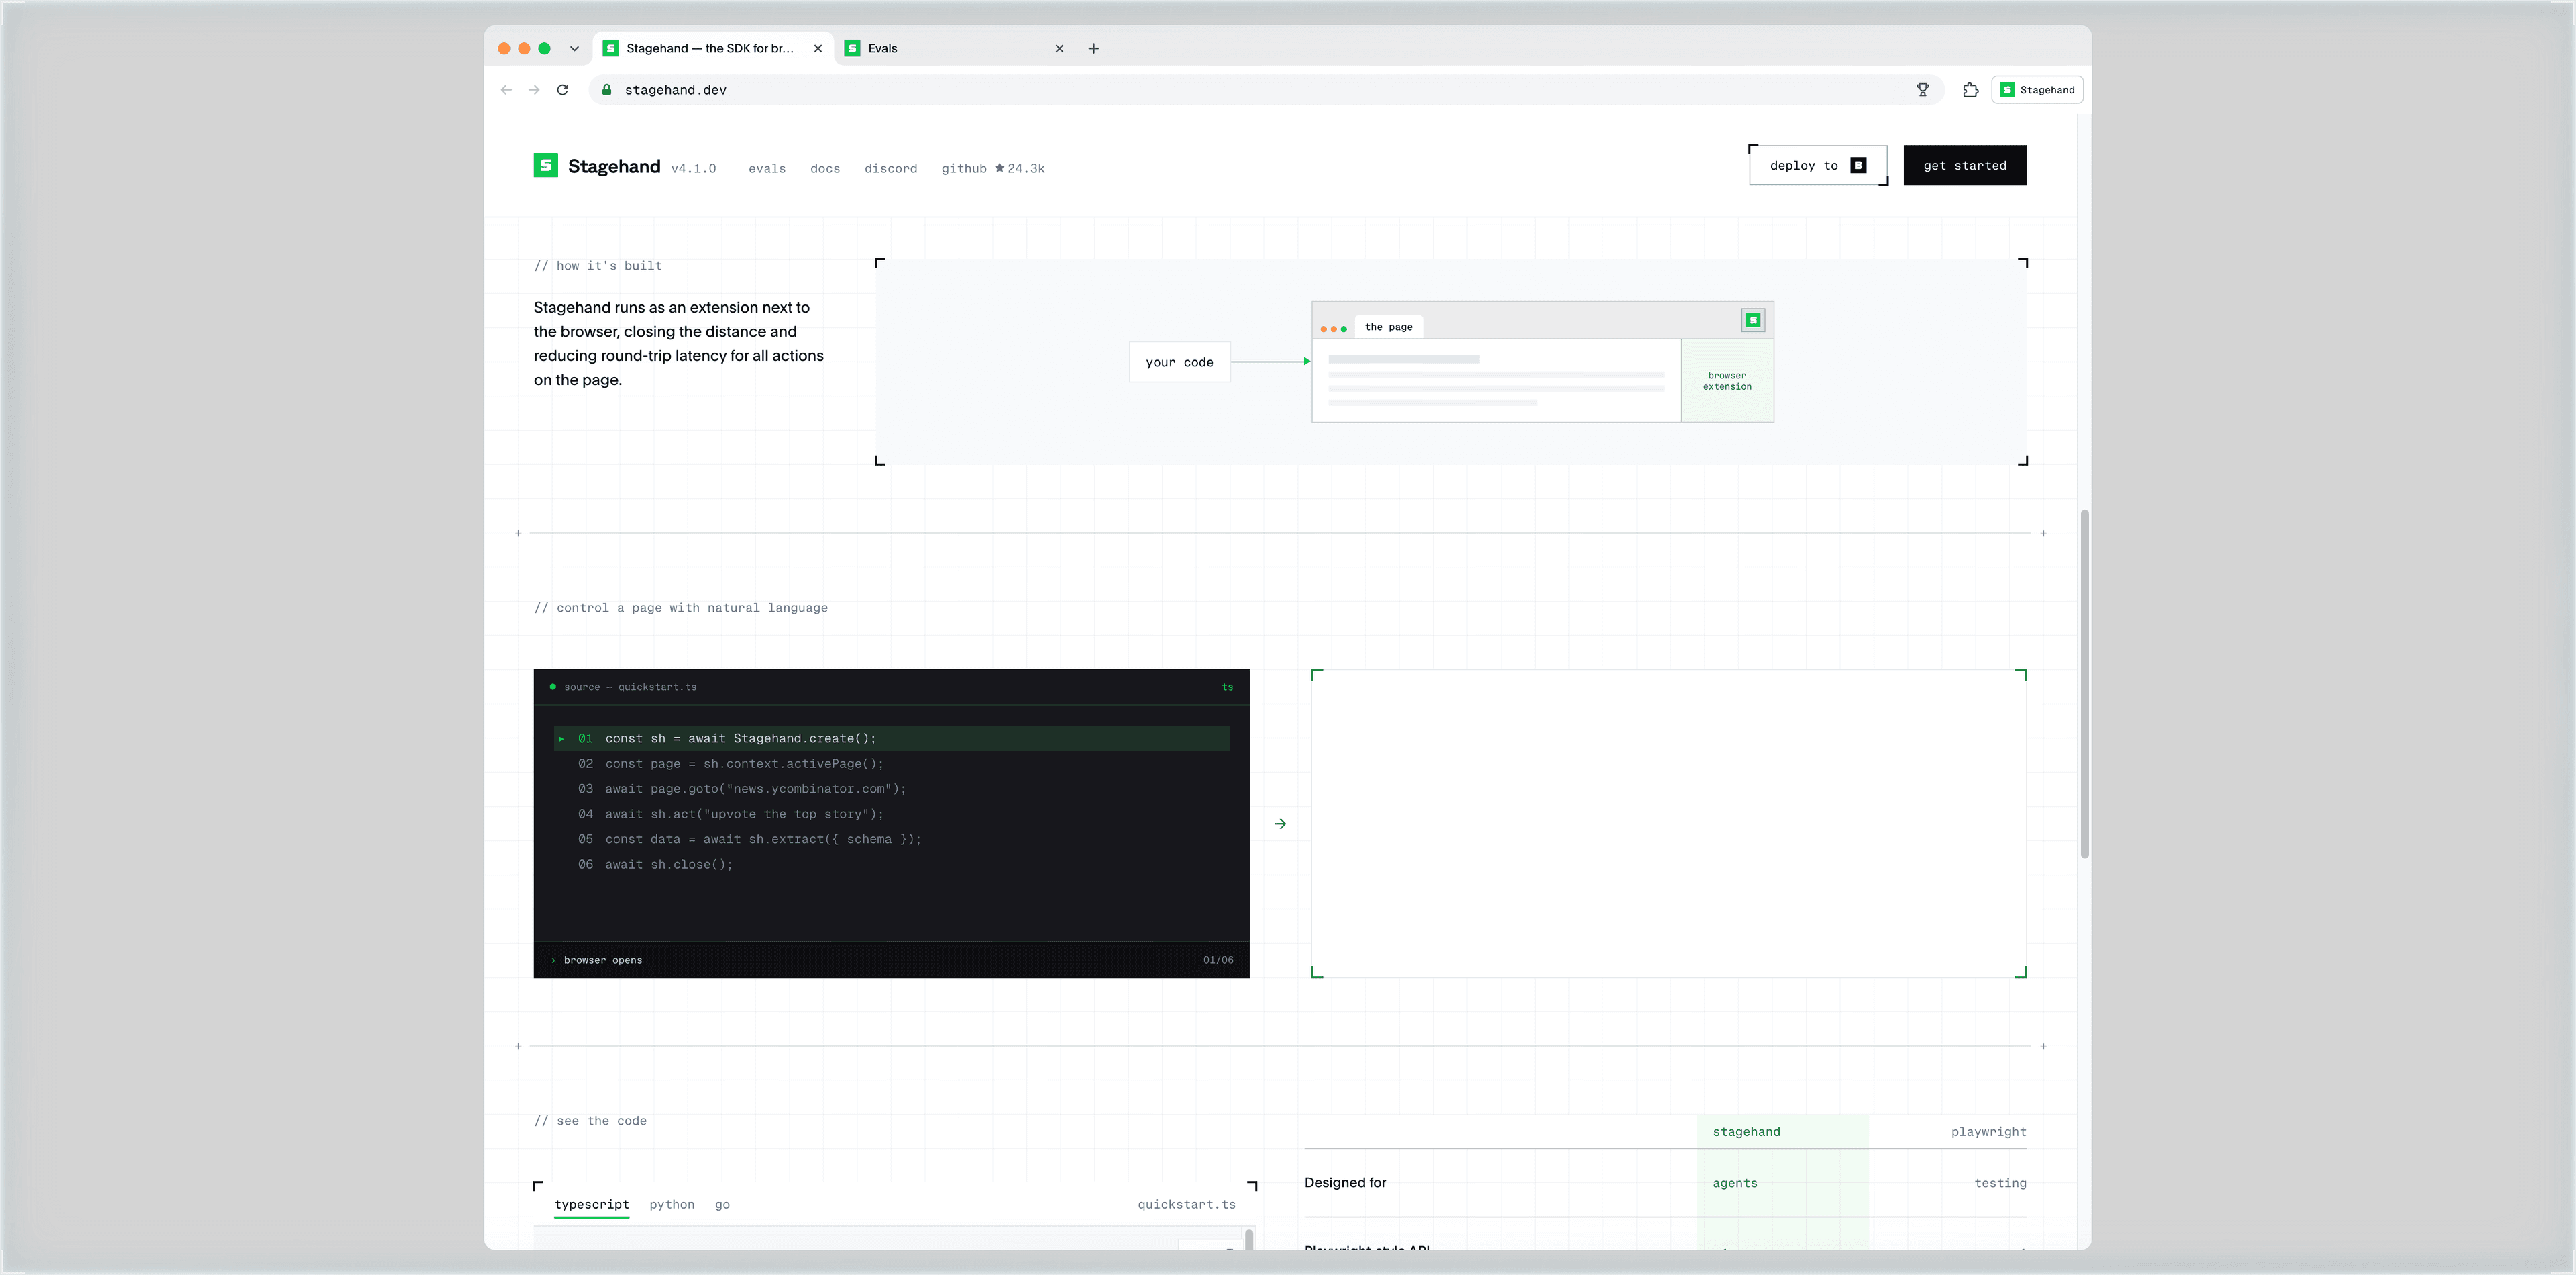Open the Stagehand extension button in toolbar
The width and height of the screenshot is (2576, 1275).
point(2037,90)
